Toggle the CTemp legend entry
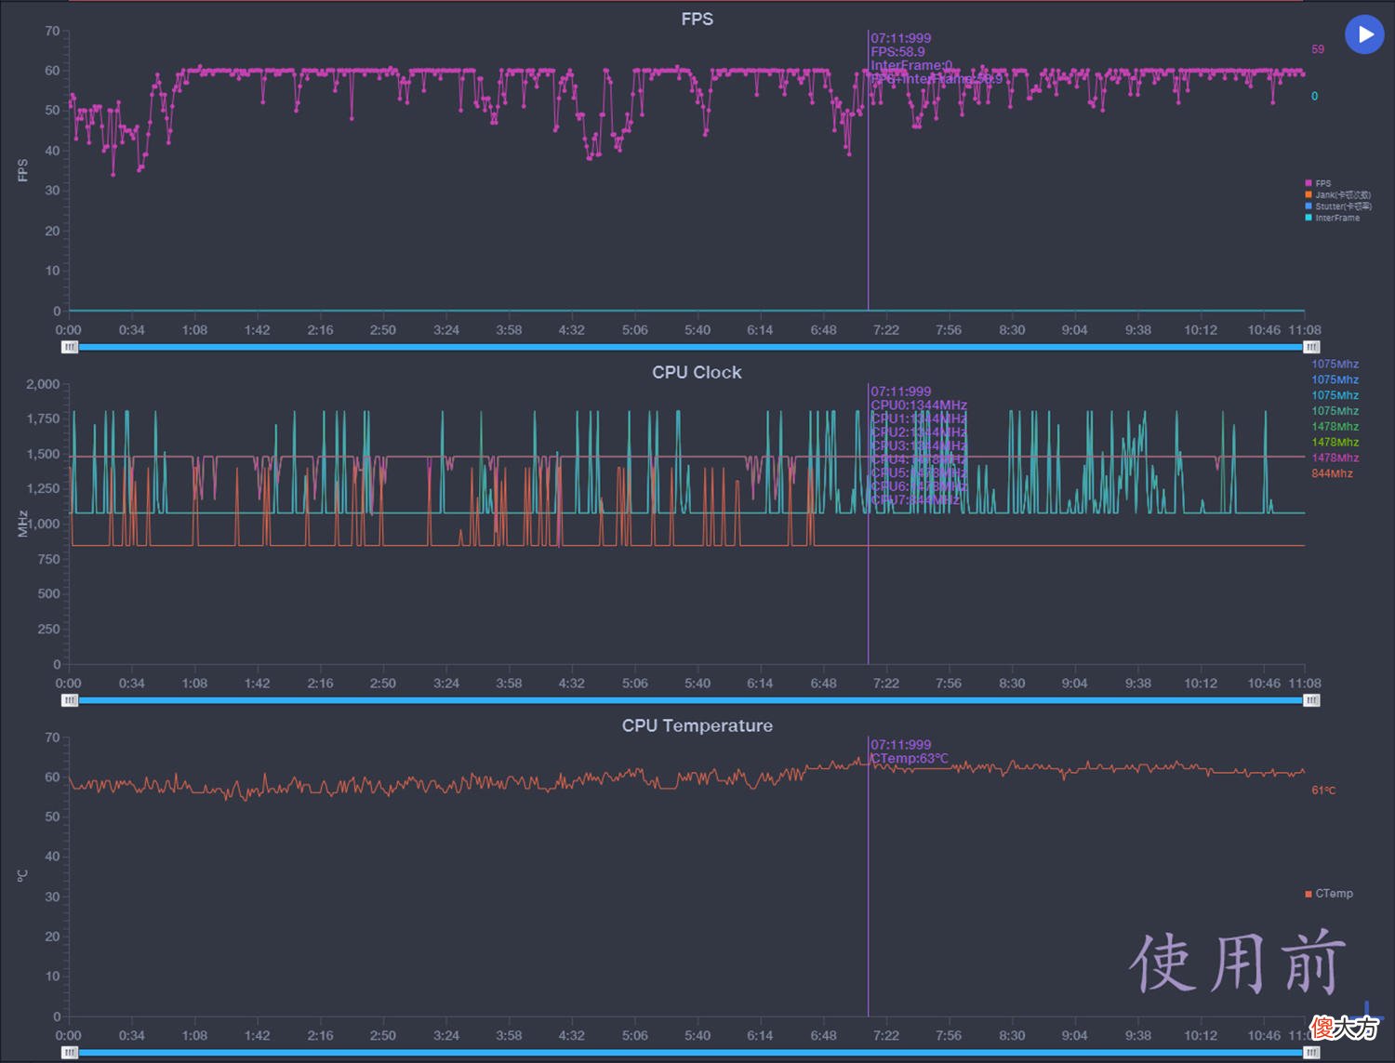The width and height of the screenshot is (1395, 1063). tap(1329, 894)
